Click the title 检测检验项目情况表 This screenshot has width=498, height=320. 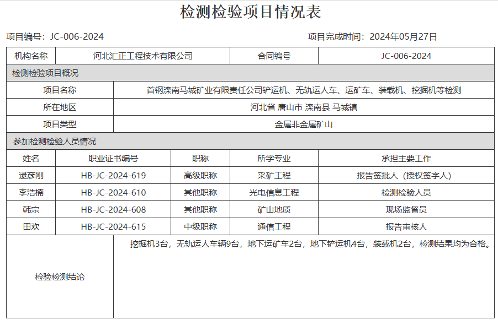click(x=251, y=12)
